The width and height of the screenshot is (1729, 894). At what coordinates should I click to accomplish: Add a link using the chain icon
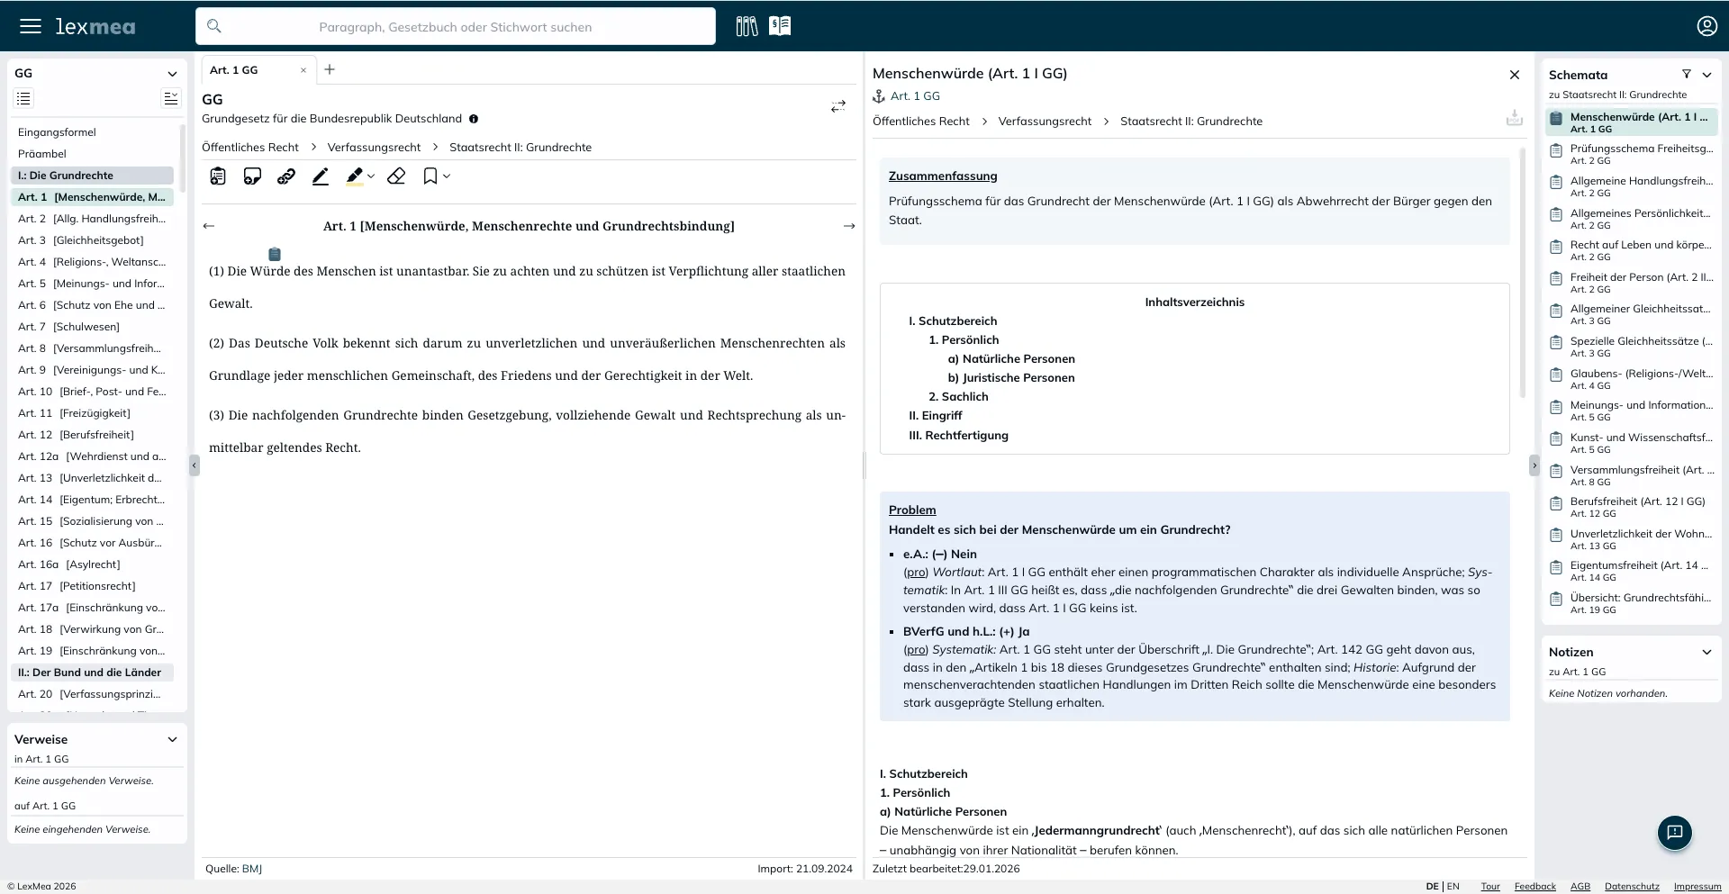click(x=286, y=176)
